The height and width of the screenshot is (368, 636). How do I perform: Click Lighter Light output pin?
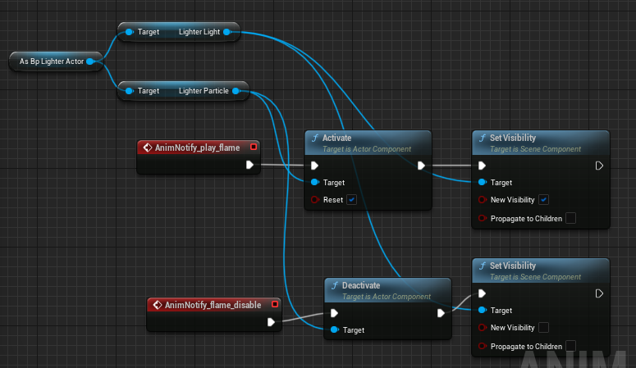pos(226,32)
